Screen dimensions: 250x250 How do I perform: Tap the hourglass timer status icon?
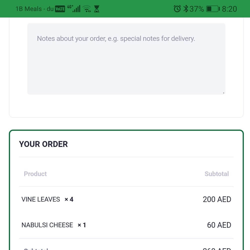click(96, 9)
